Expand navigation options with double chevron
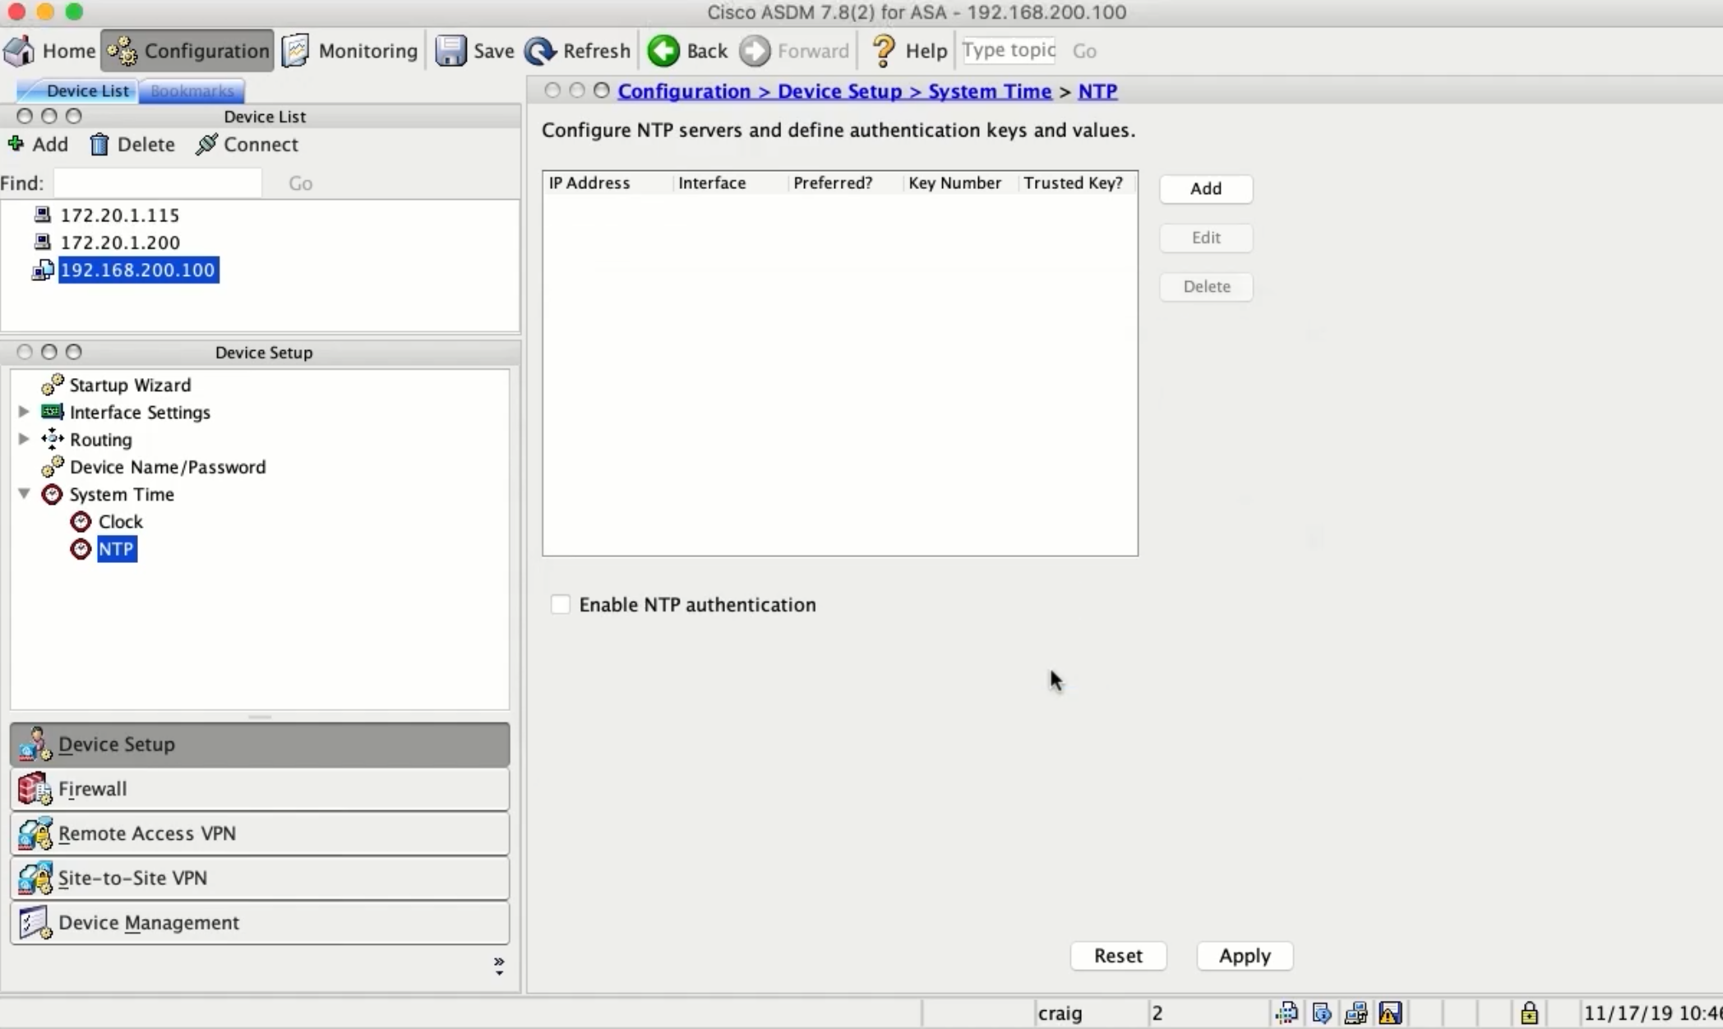The height and width of the screenshot is (1029, 1723). click(499, 966)
